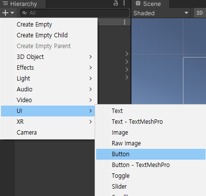
Task: Toggle the 2D view button
Action: (x=200, y=13)
